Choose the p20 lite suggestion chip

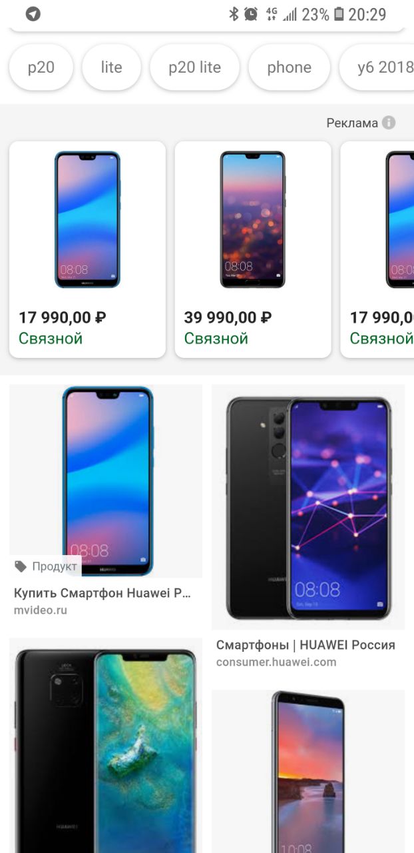point(195,67)
